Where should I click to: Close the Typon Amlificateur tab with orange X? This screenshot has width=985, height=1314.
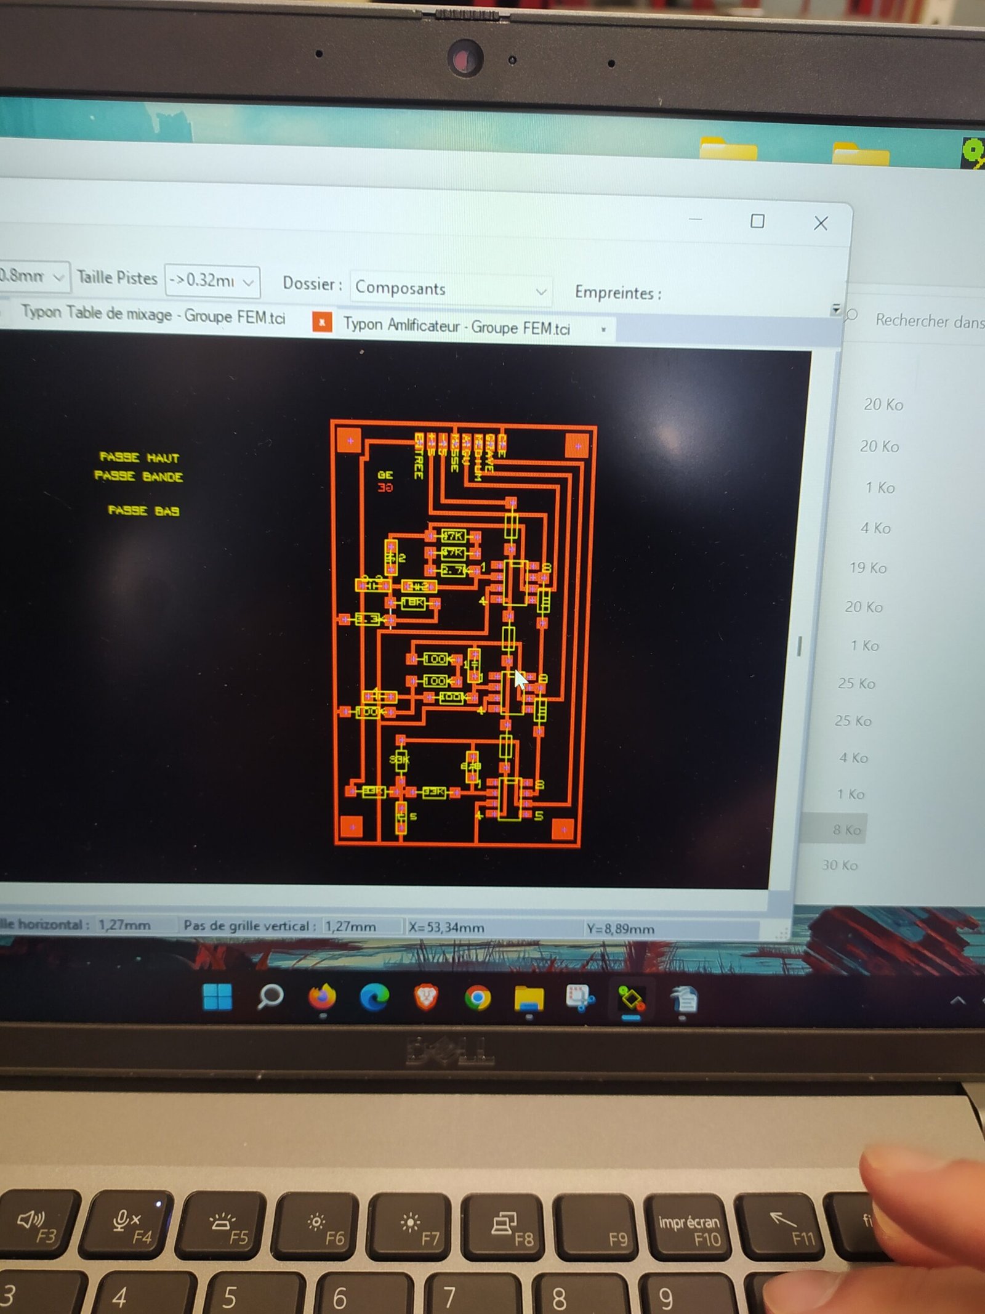tap(322, 322)
